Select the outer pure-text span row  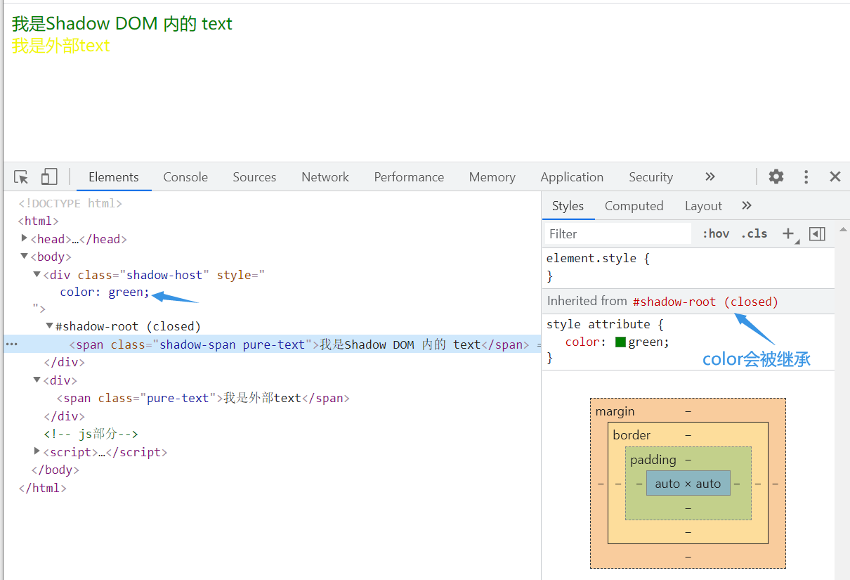pos(203,398)
